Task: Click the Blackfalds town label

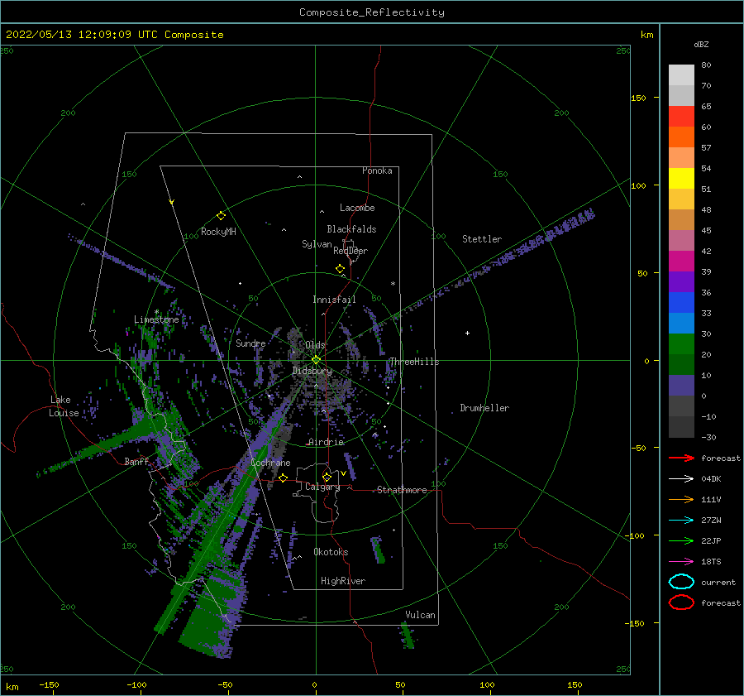Action: tap(351, 229)
